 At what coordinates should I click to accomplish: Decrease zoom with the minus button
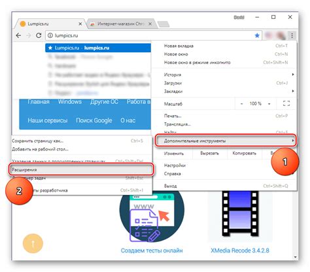(x=241, y=104)
